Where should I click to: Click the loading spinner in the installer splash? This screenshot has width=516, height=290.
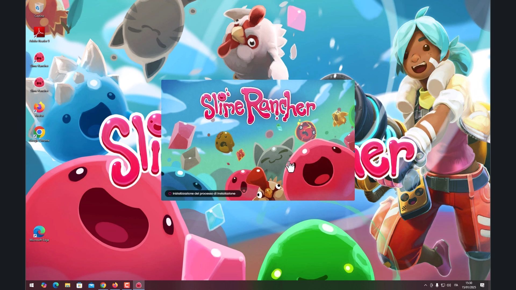[x=170, y=194]
